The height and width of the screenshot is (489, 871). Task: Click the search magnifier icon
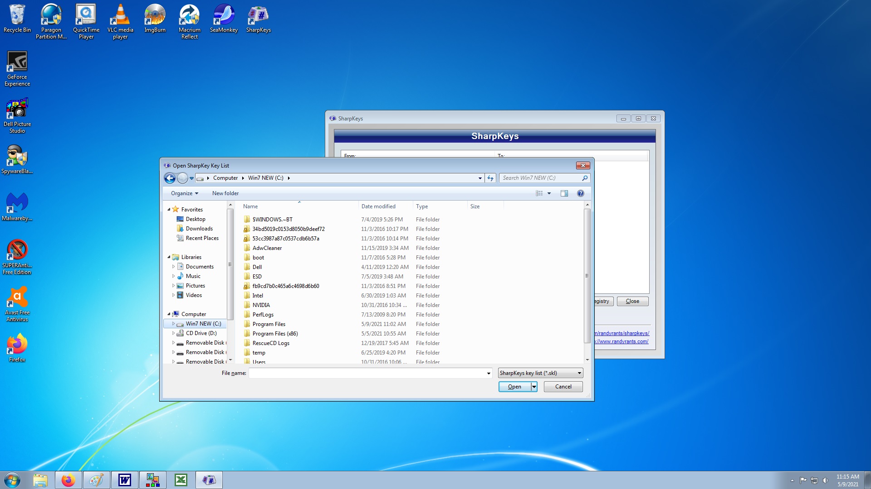(x=585, y=178)
